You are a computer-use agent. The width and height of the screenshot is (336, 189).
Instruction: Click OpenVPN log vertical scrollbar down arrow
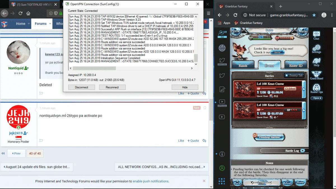(196, 64)
